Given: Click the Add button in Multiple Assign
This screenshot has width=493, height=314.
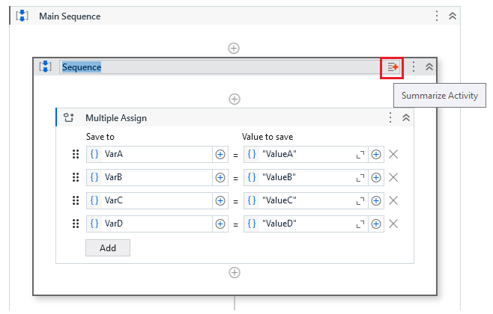Looking at the screenshot, I should 108,247.
